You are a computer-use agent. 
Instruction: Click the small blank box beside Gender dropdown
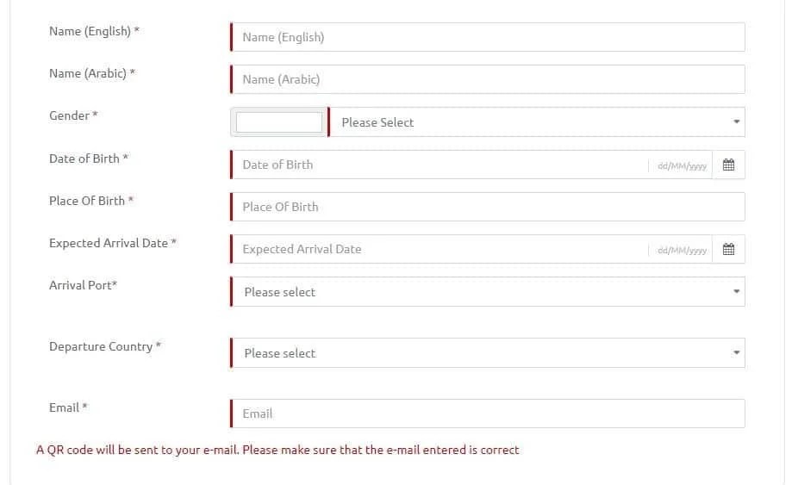[279, 122]
